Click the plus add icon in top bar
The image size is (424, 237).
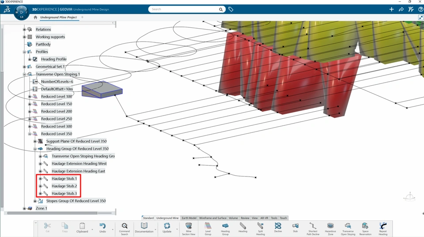click(391, 9)
